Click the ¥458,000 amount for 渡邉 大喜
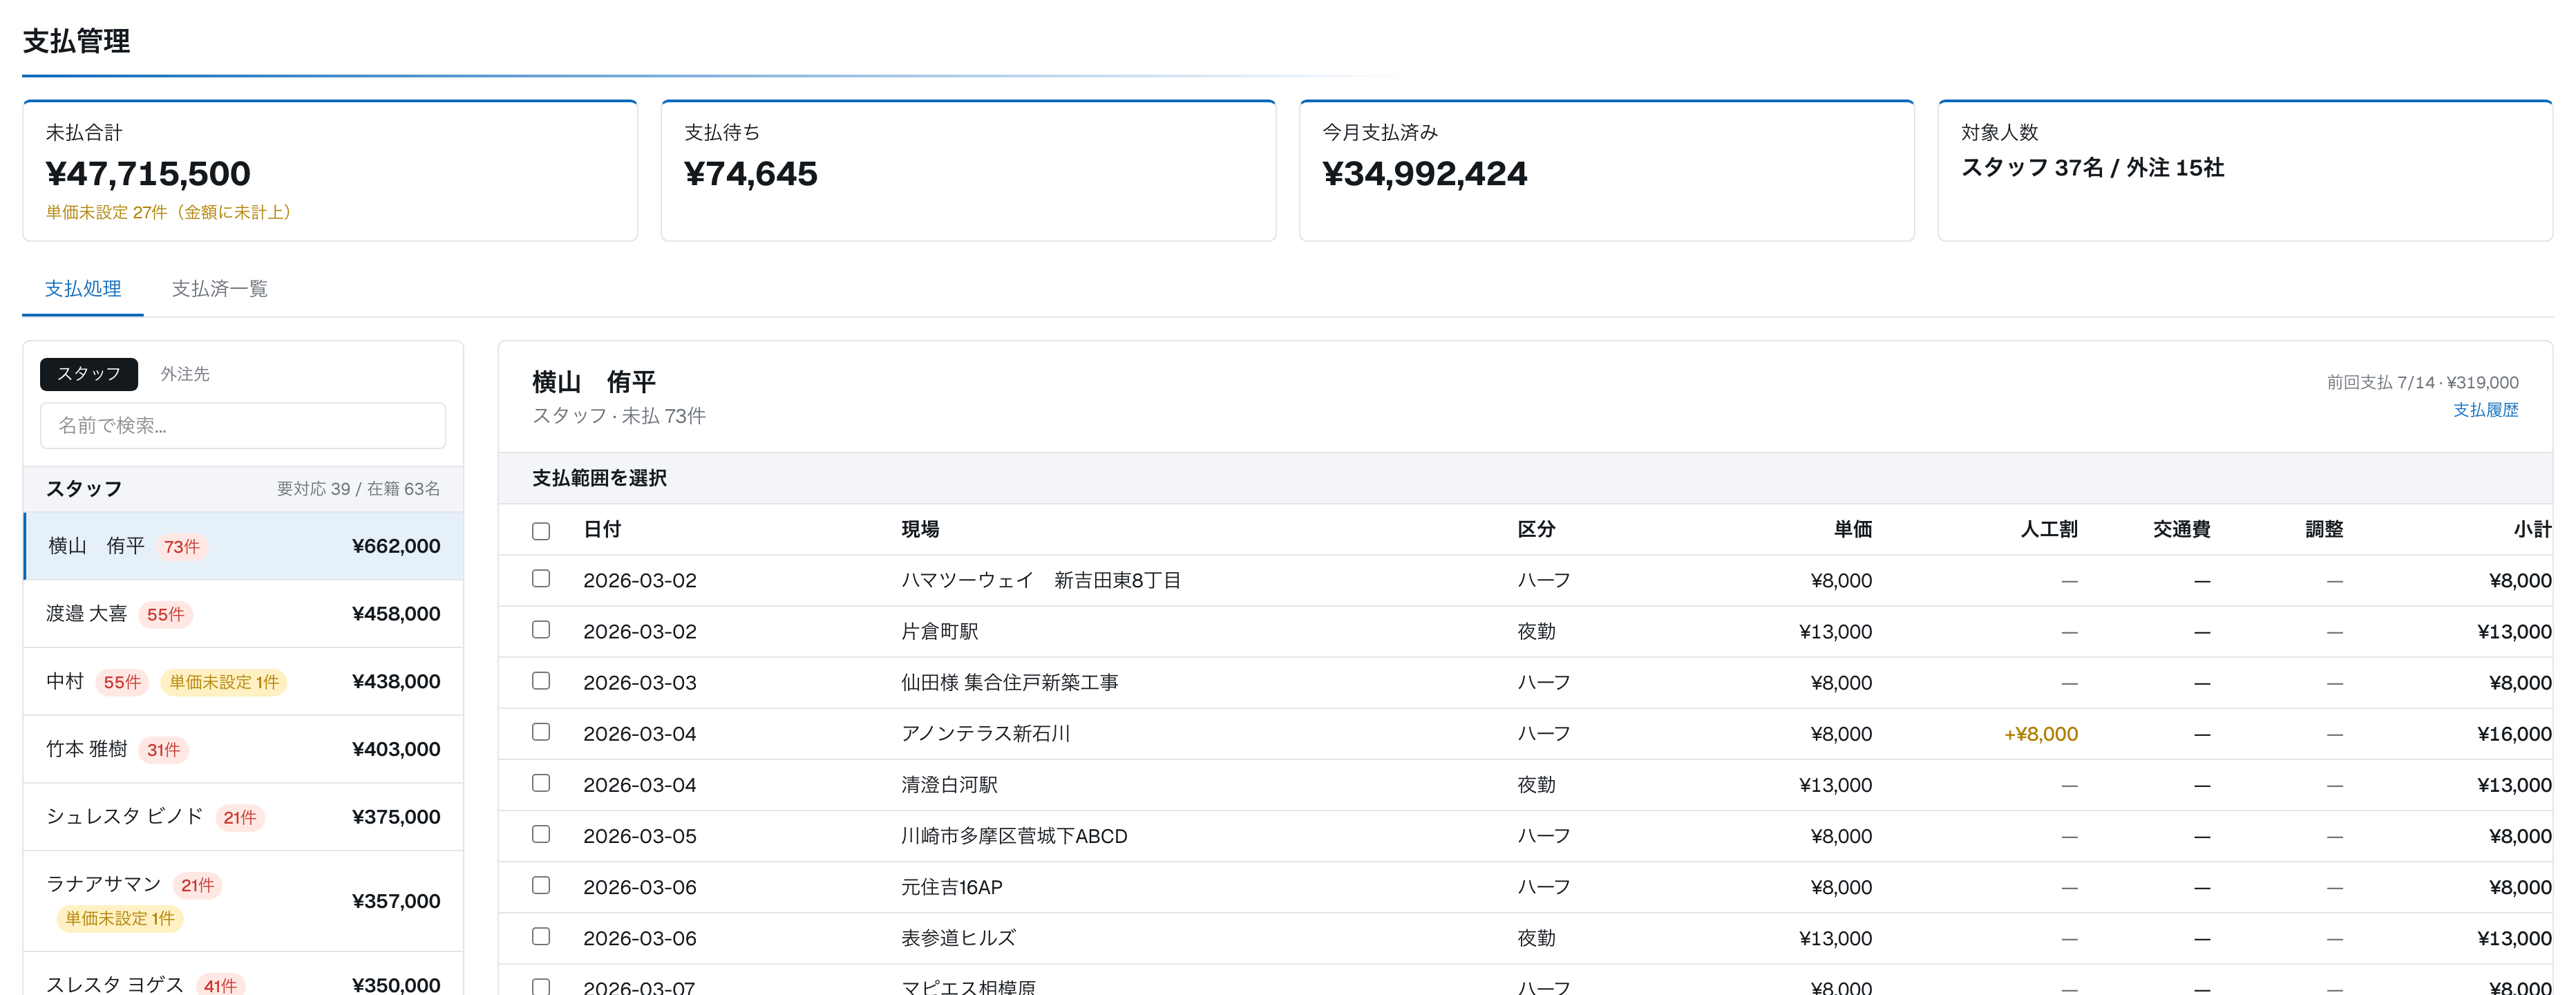The image size is (2576, 995). pos(396,614)
